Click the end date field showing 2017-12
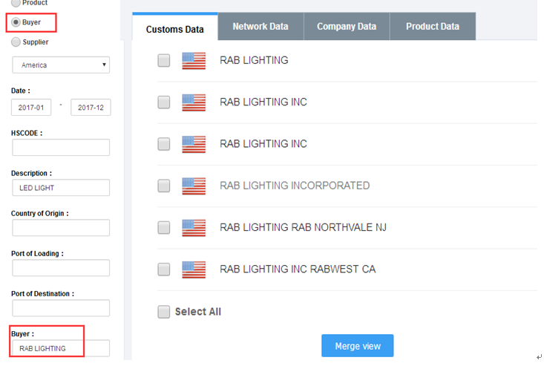544x366 pixels. click(91, 108)
